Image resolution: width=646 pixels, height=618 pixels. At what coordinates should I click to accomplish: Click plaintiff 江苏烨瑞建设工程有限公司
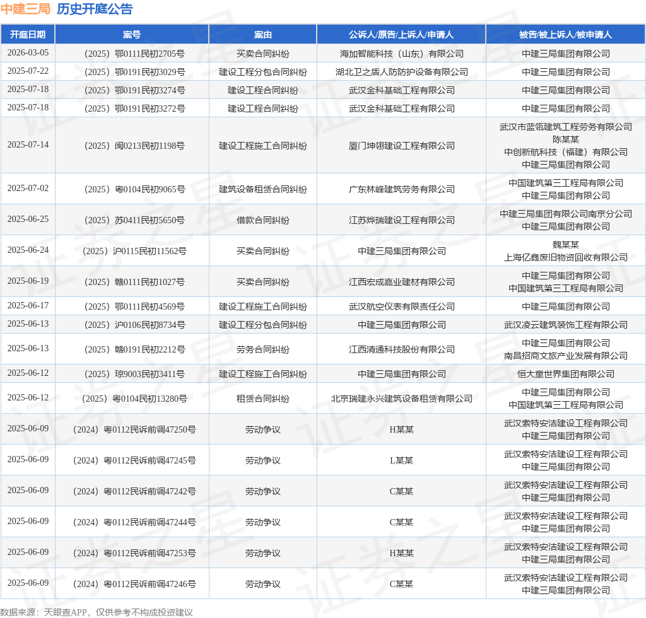[402, 220]
